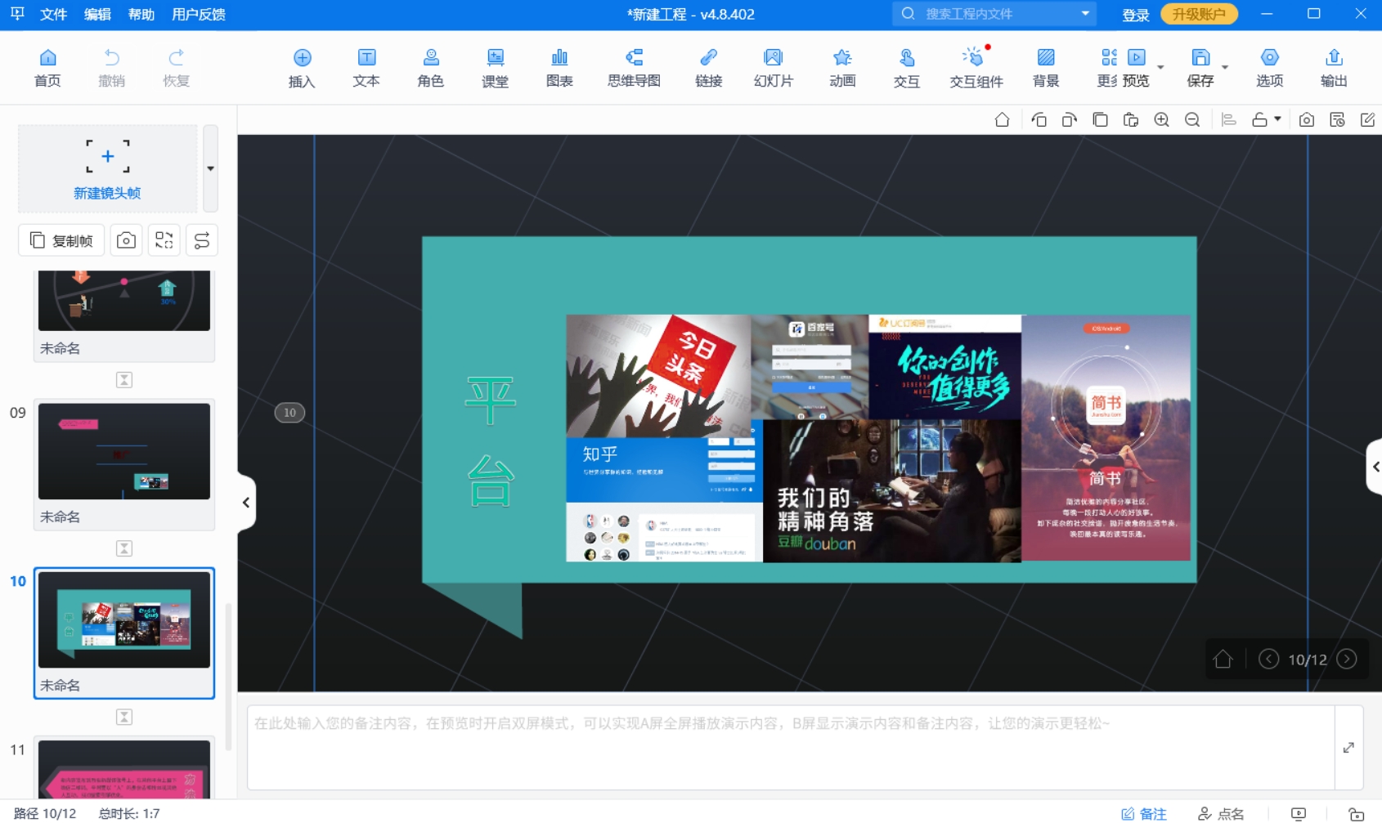Open the 幻灯片 slideshow tool
1382x823 pixels.
pyautogui.click(x=773, y=68)
